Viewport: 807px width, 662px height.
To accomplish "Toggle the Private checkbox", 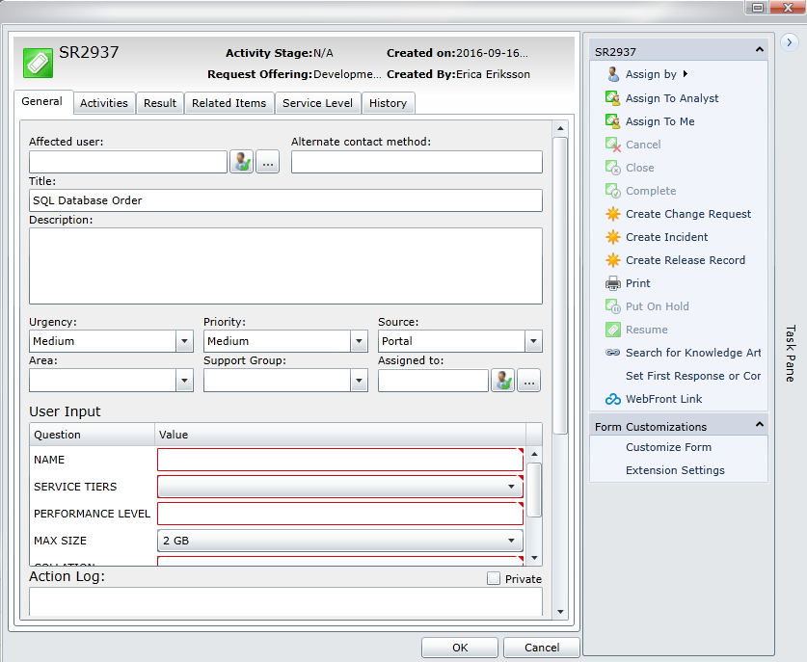I will click(x=494, y=578).
